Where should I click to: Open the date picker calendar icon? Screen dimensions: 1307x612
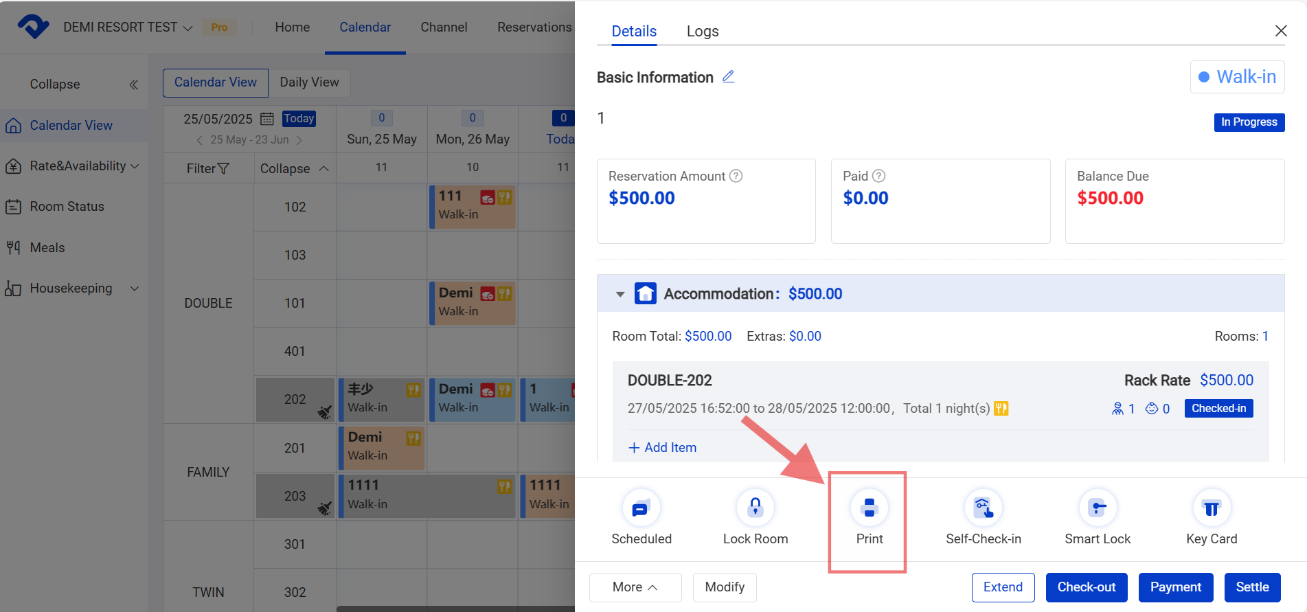[267, 119]
